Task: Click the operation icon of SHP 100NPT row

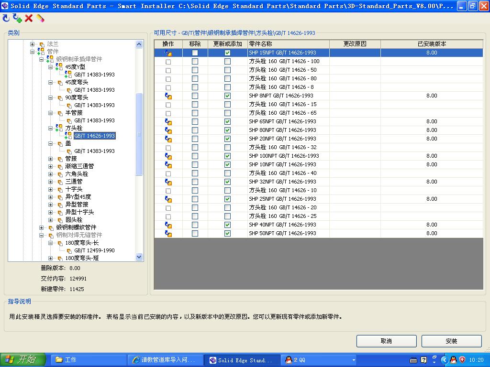Action: click(168, 156)
